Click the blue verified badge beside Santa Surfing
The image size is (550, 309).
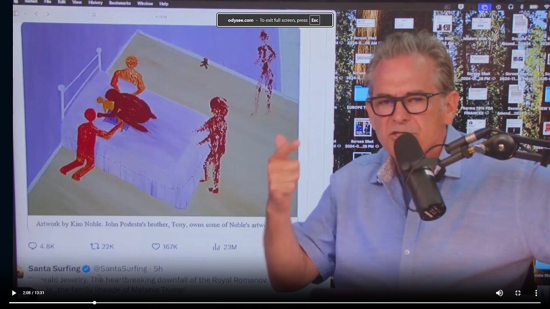coord(86,269)
